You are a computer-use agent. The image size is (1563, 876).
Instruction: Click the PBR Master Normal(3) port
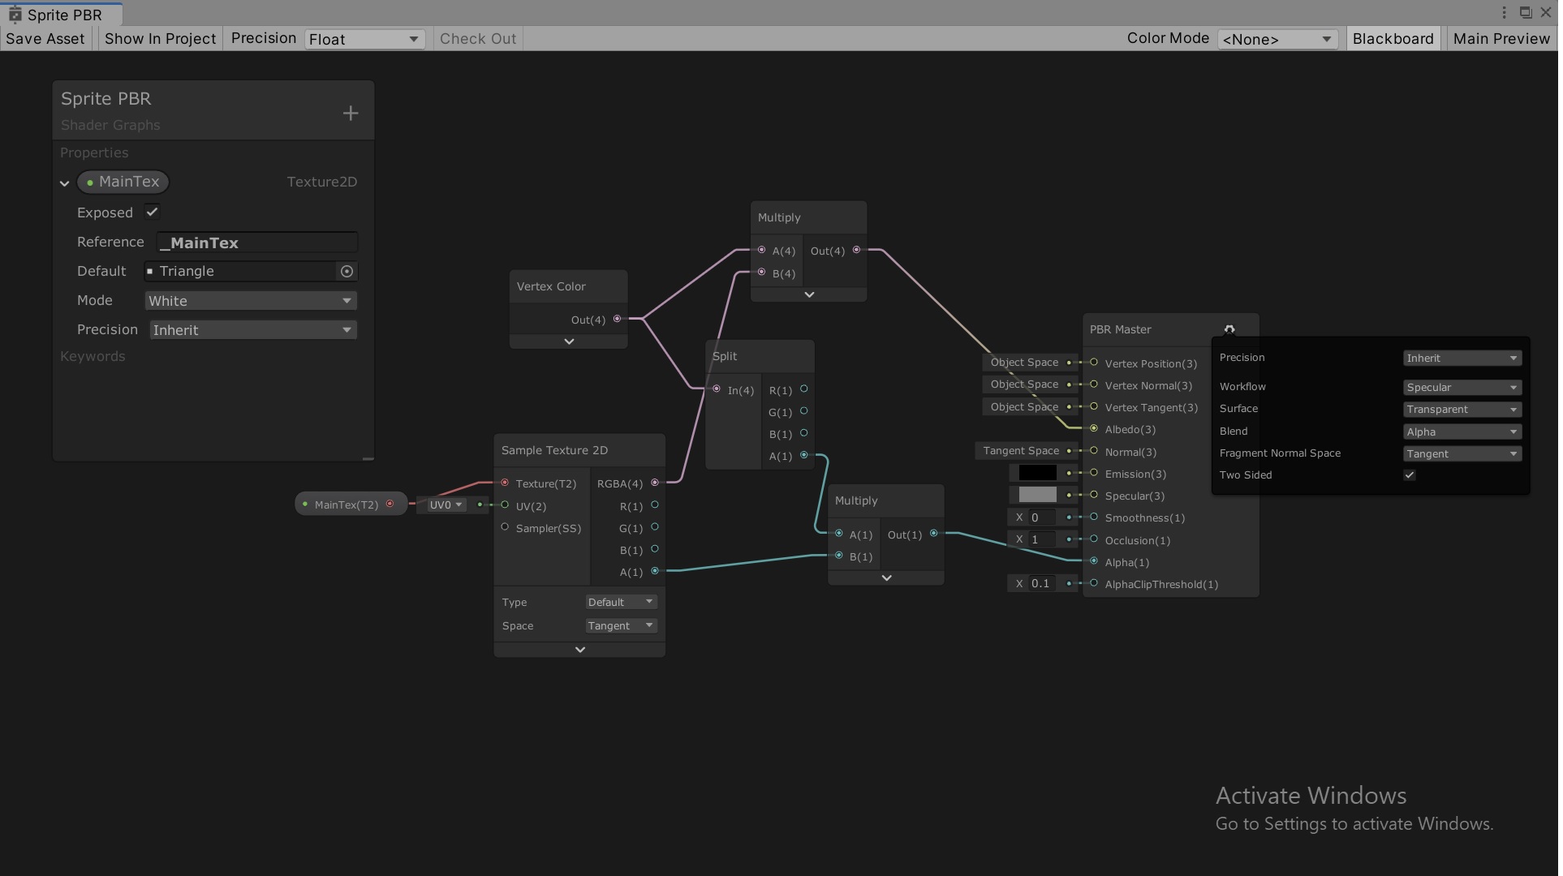(1094, 451)
